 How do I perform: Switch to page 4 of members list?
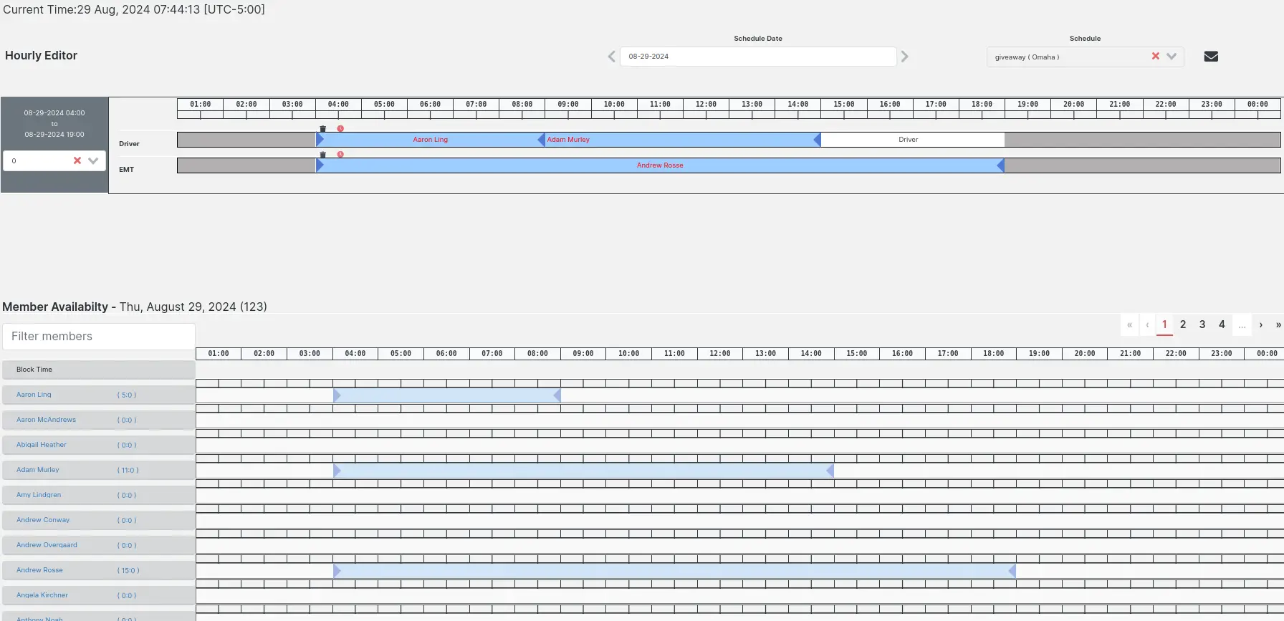pos(1222,324)
